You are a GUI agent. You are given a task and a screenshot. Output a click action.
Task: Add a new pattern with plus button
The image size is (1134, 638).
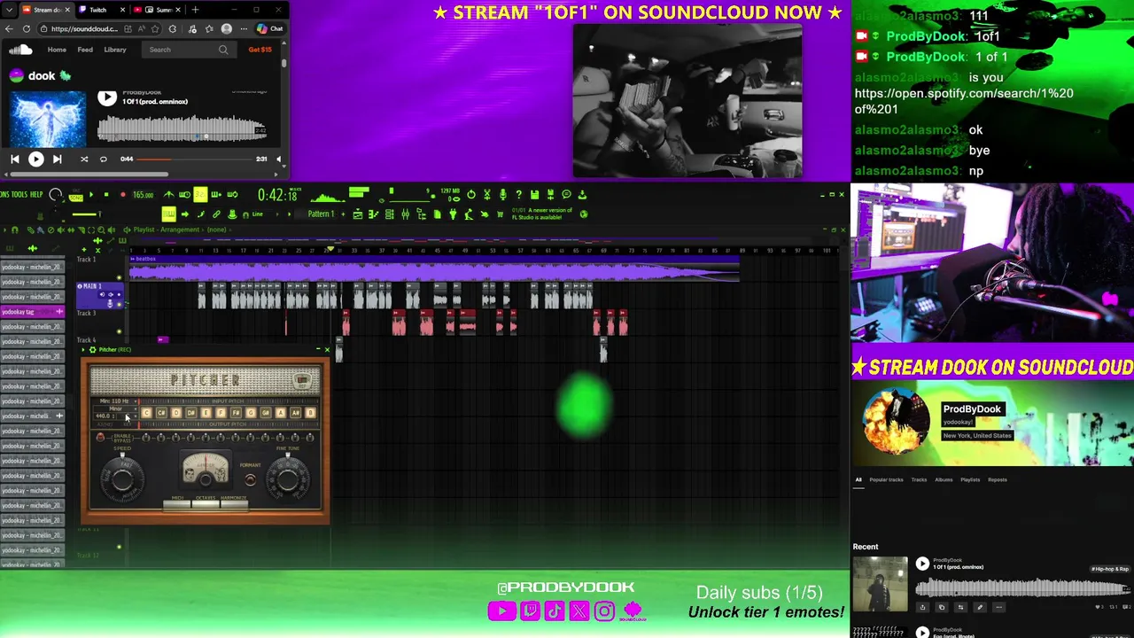pos(343,214)
